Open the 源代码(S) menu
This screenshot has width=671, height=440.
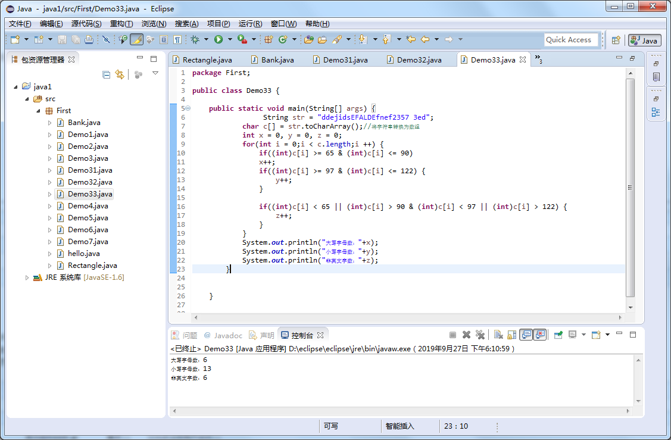click(86, 24)
